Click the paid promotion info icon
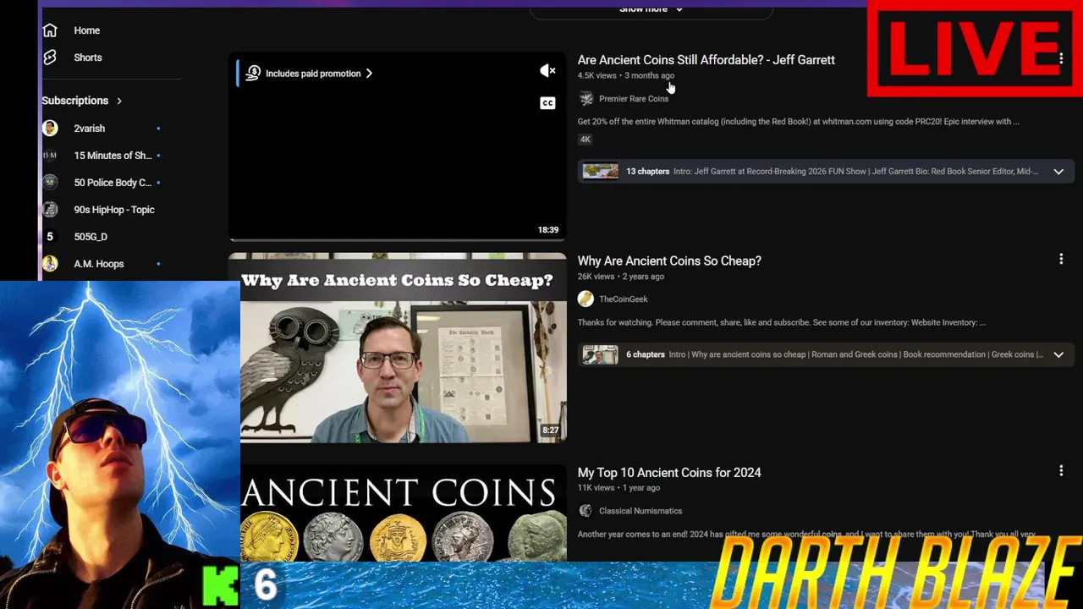The height and width of the screenshot is (609, 1083). pos(253,74)
